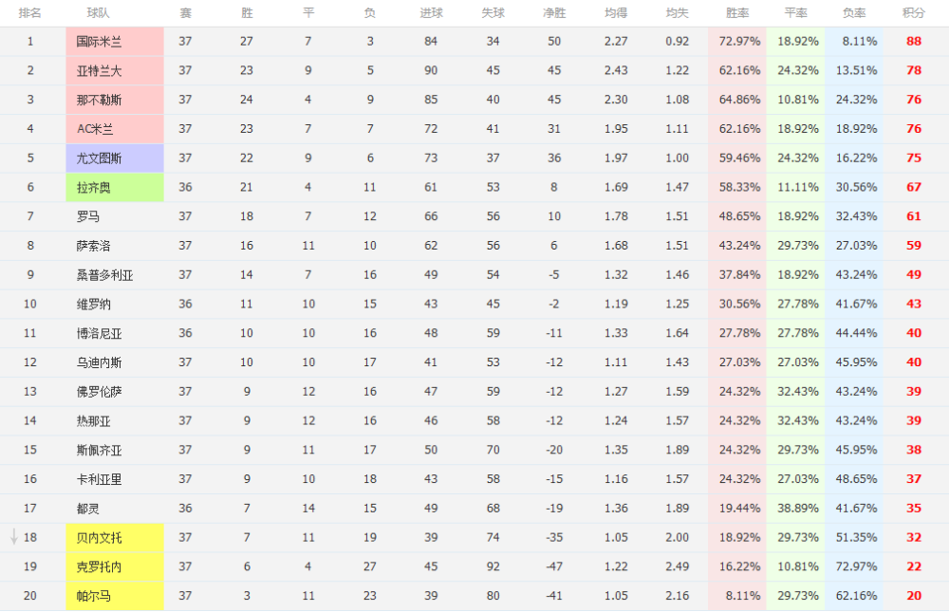Click the 净胜 column header
Image resolution: width=949 pixels, height=612 pixels.
(x=554, y=12)
